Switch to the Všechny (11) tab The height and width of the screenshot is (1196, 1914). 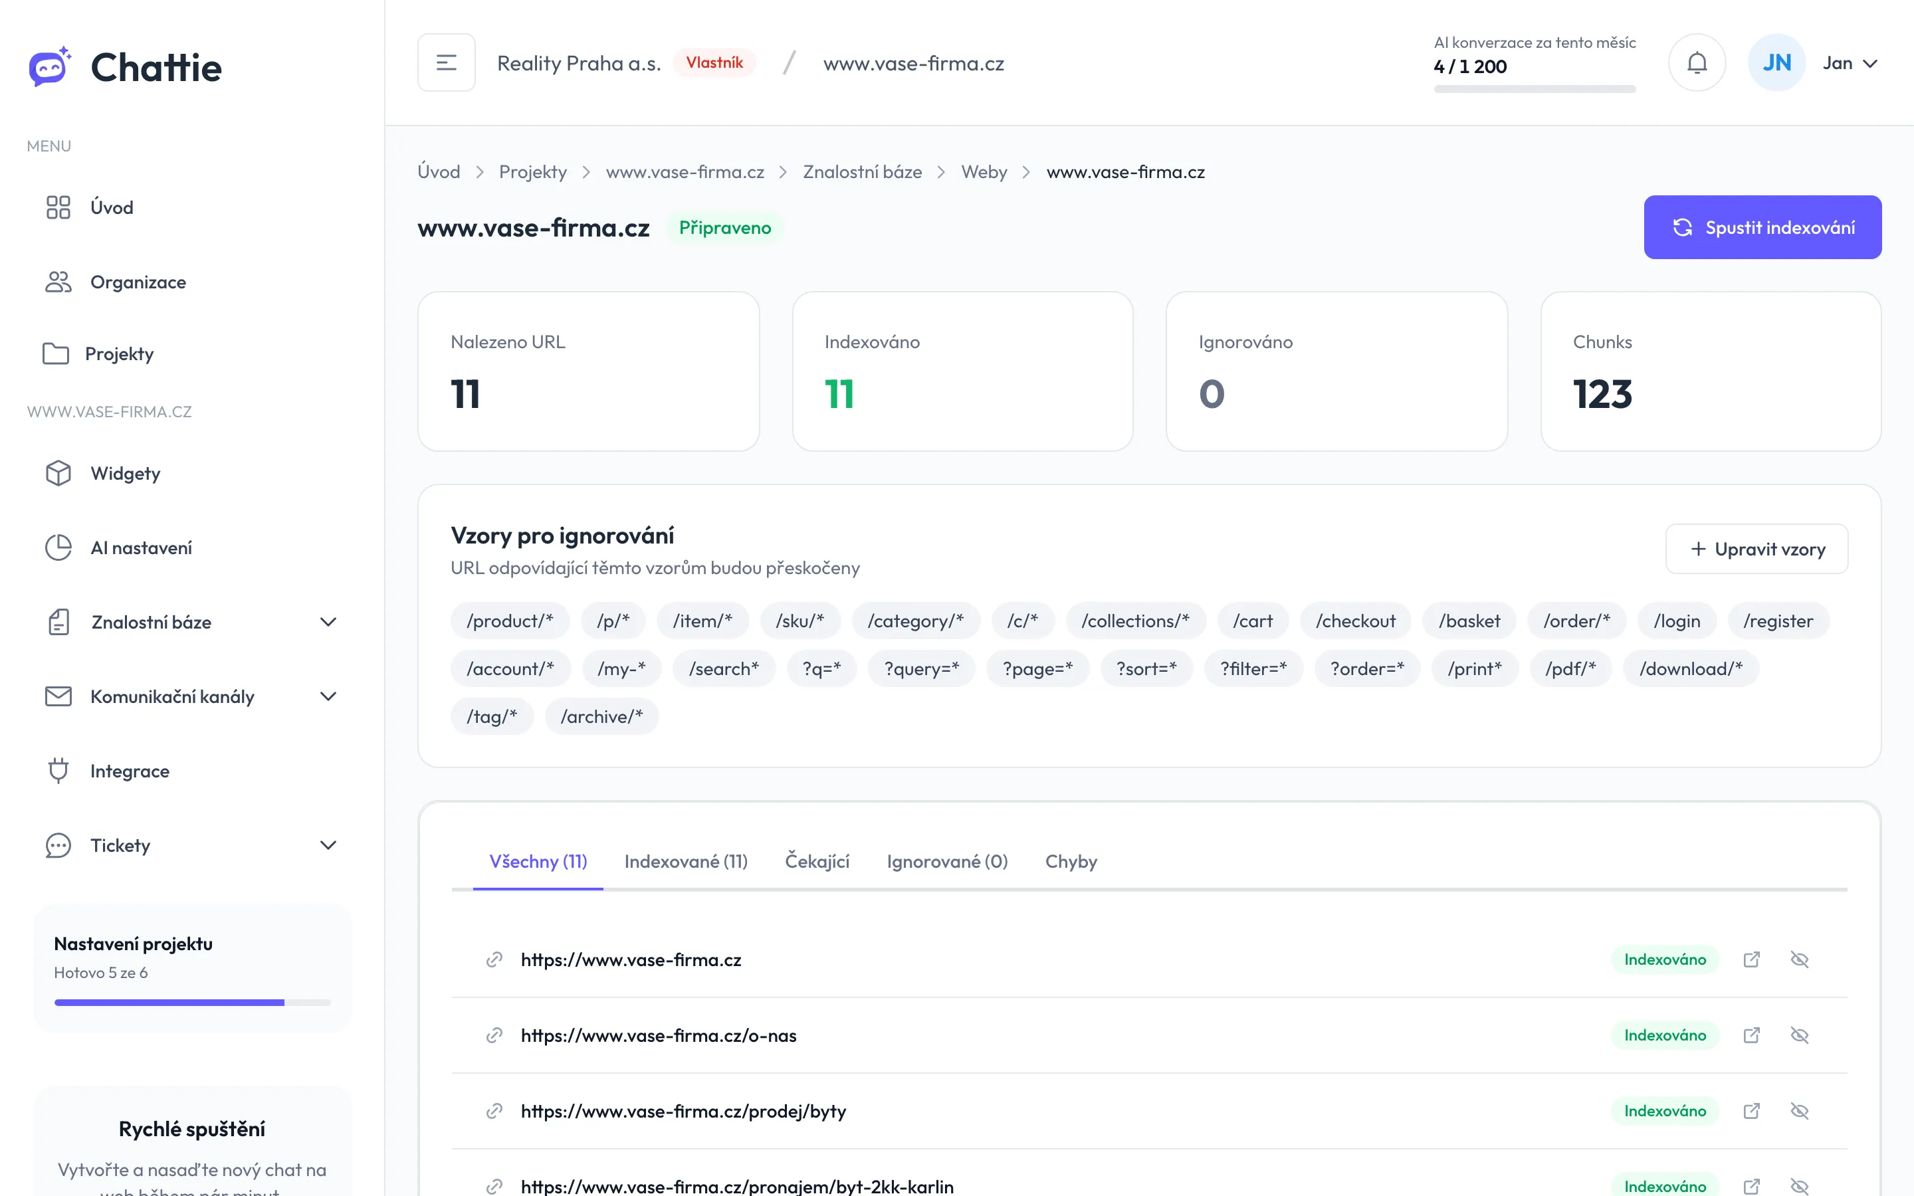click(538, 861)
